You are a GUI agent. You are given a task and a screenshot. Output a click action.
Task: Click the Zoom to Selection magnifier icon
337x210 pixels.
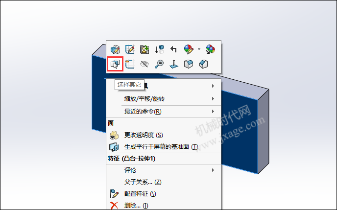point(159,64)
